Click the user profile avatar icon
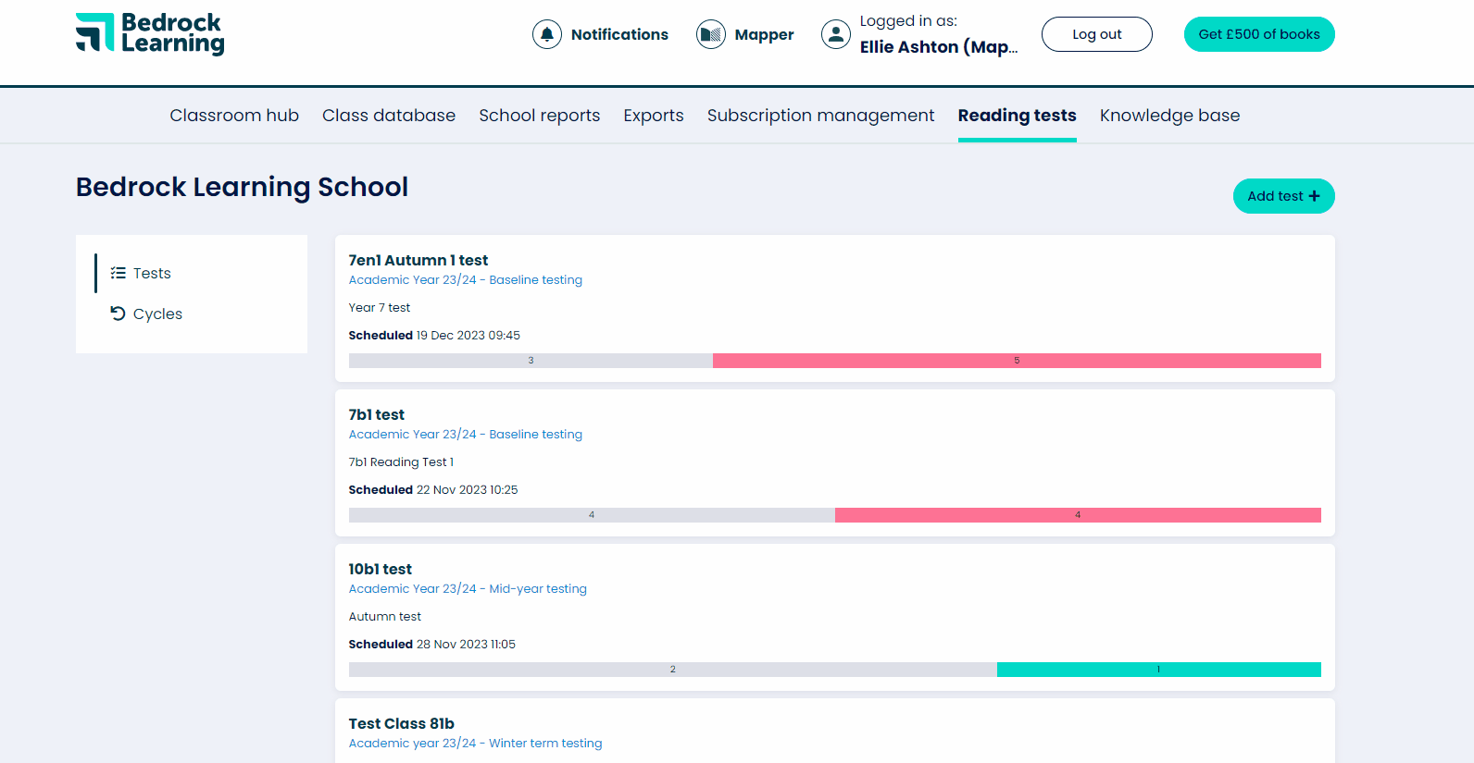 [x=836, y=34]
